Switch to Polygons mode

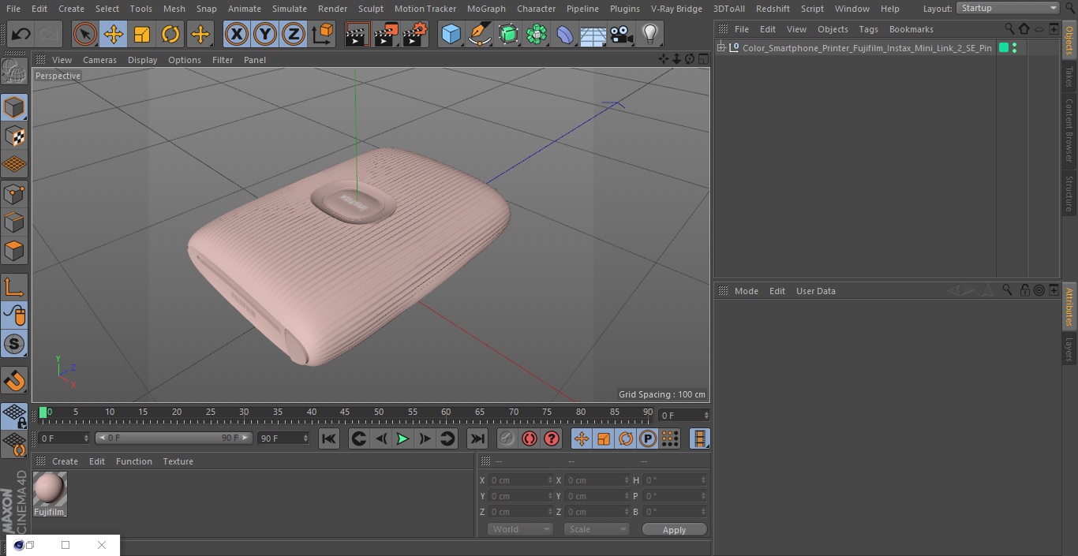tap(14, 252)
